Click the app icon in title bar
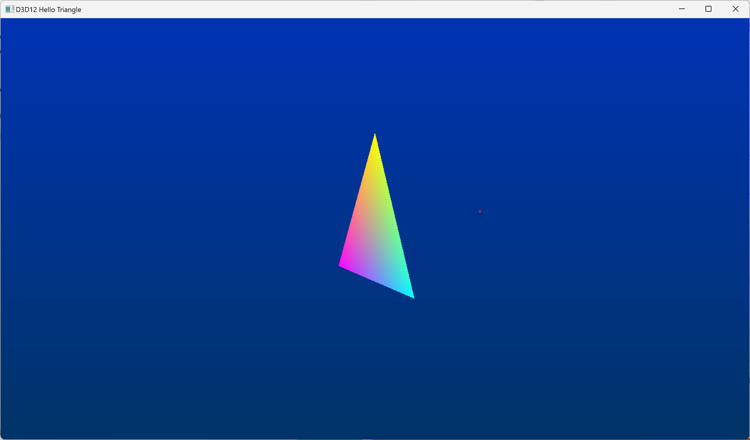 (10, 9)
